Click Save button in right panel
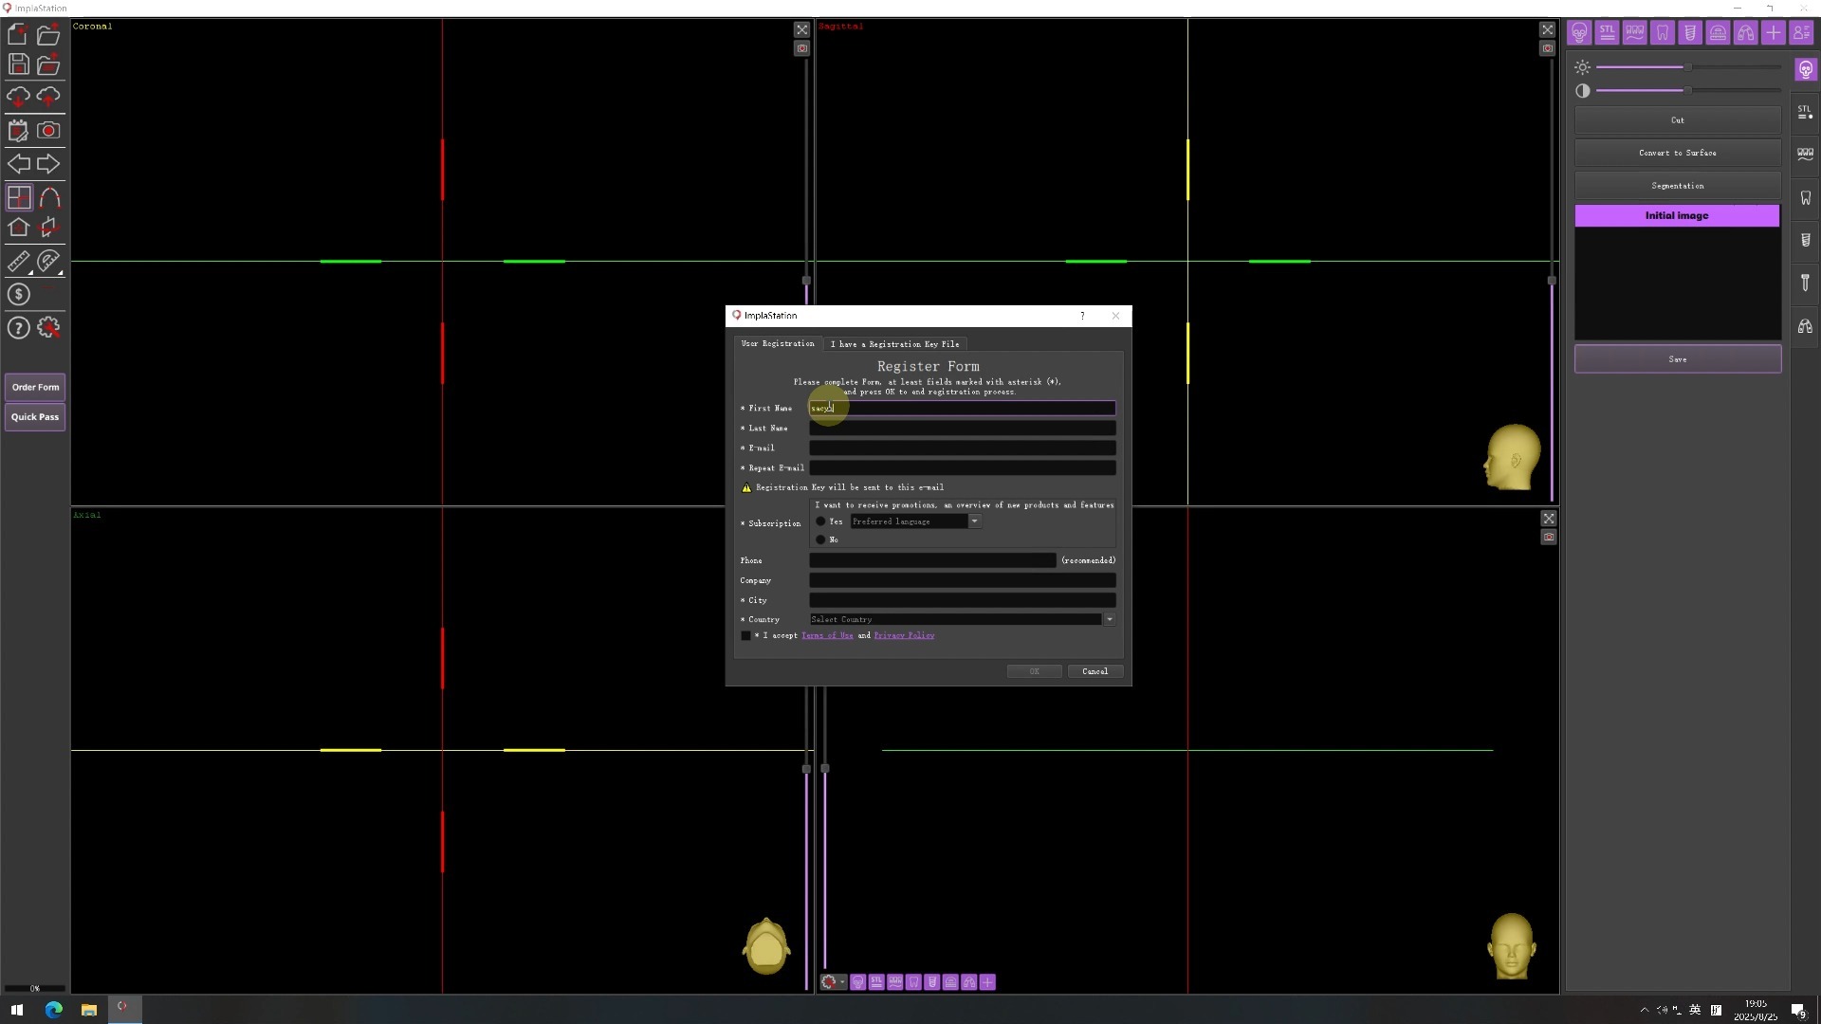The width and height of the screenshot is (1821, 1024). click(1677, 359)
